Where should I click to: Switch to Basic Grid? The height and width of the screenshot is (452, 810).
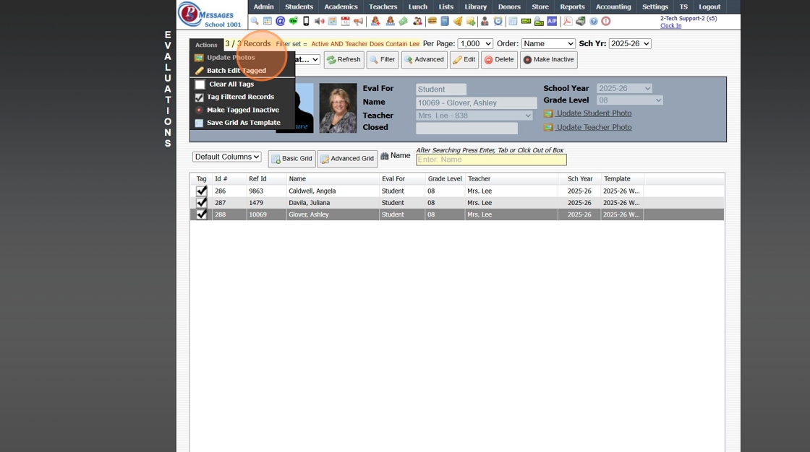292,159
